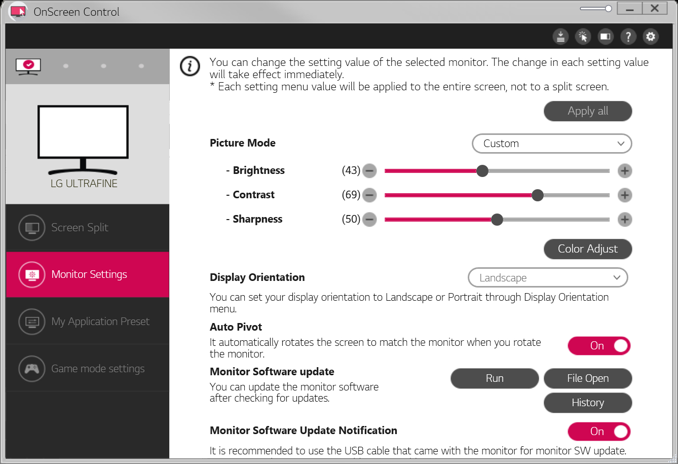Select the first monitor icon with checkmark
Viewport: 678px width, 464px height.
coord(28,66)
